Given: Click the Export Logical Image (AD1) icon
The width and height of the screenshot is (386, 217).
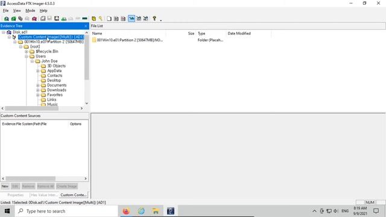Looking at the screenshot, I should 57,19.
